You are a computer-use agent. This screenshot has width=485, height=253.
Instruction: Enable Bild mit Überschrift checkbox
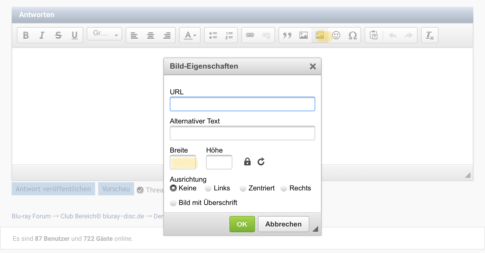173,203
